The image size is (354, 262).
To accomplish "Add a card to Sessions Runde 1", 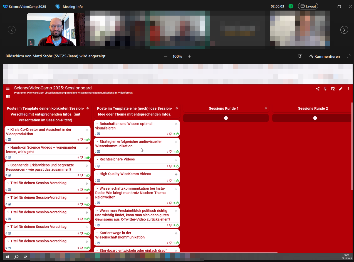I will coord(226,118).
